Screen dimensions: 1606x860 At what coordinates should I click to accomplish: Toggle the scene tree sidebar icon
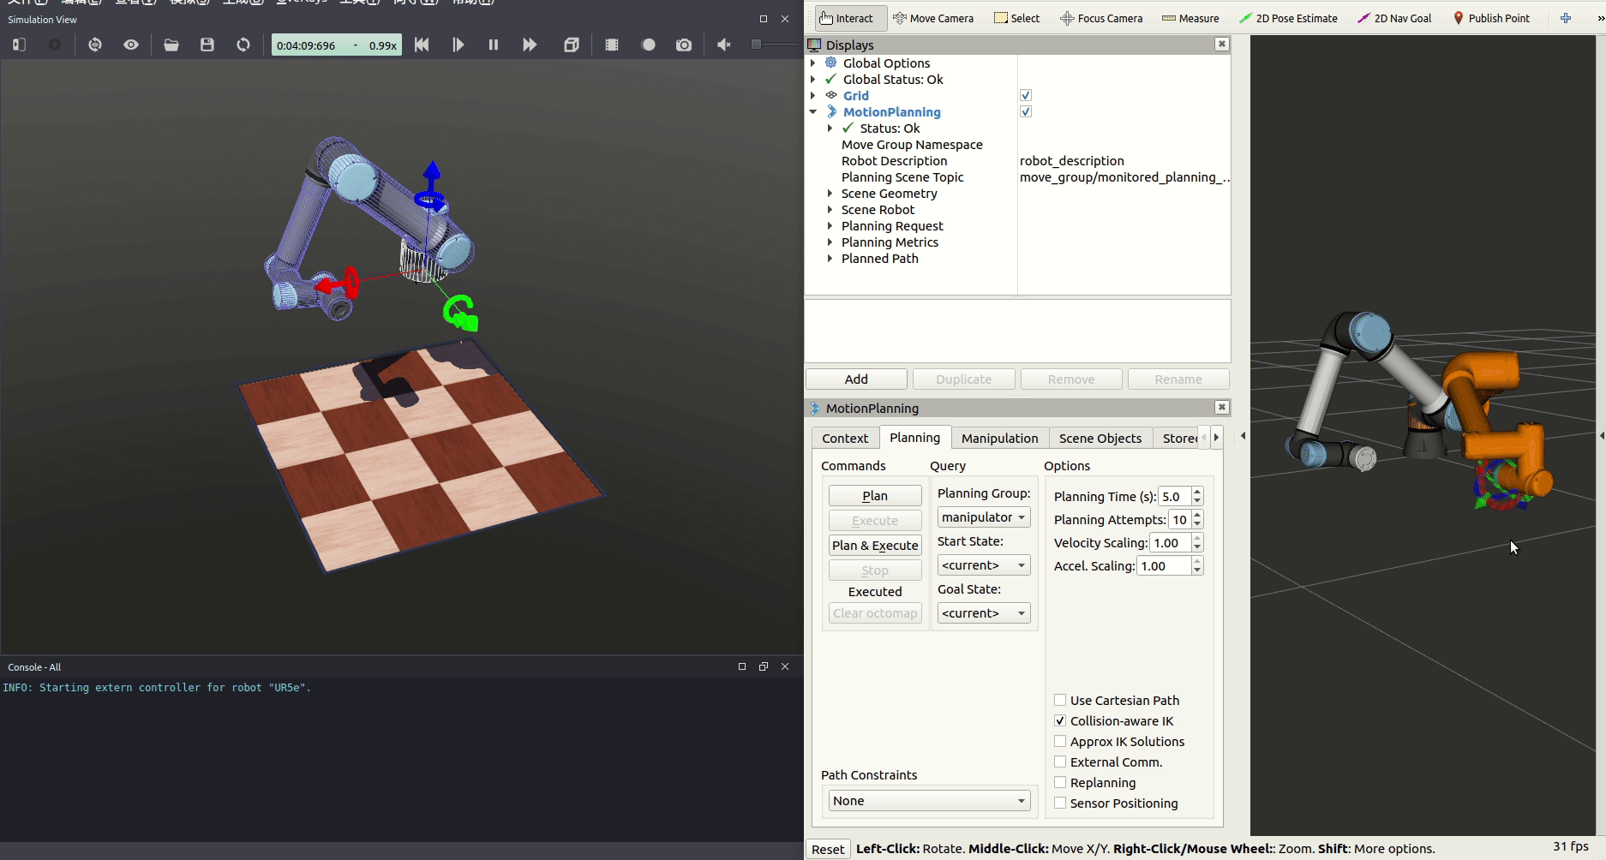click(19, 45)
